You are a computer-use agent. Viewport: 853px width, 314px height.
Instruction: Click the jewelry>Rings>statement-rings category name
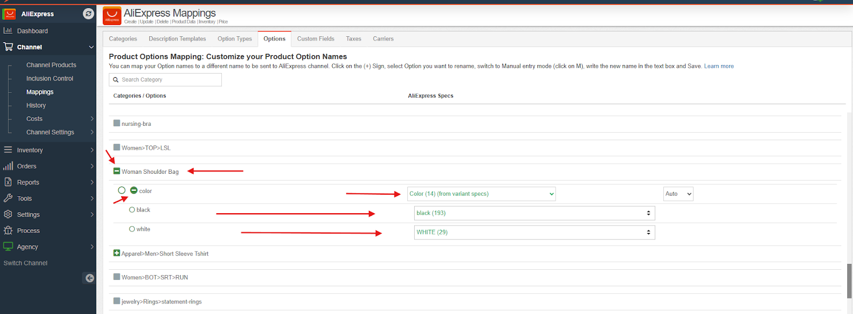coord(162,302)
